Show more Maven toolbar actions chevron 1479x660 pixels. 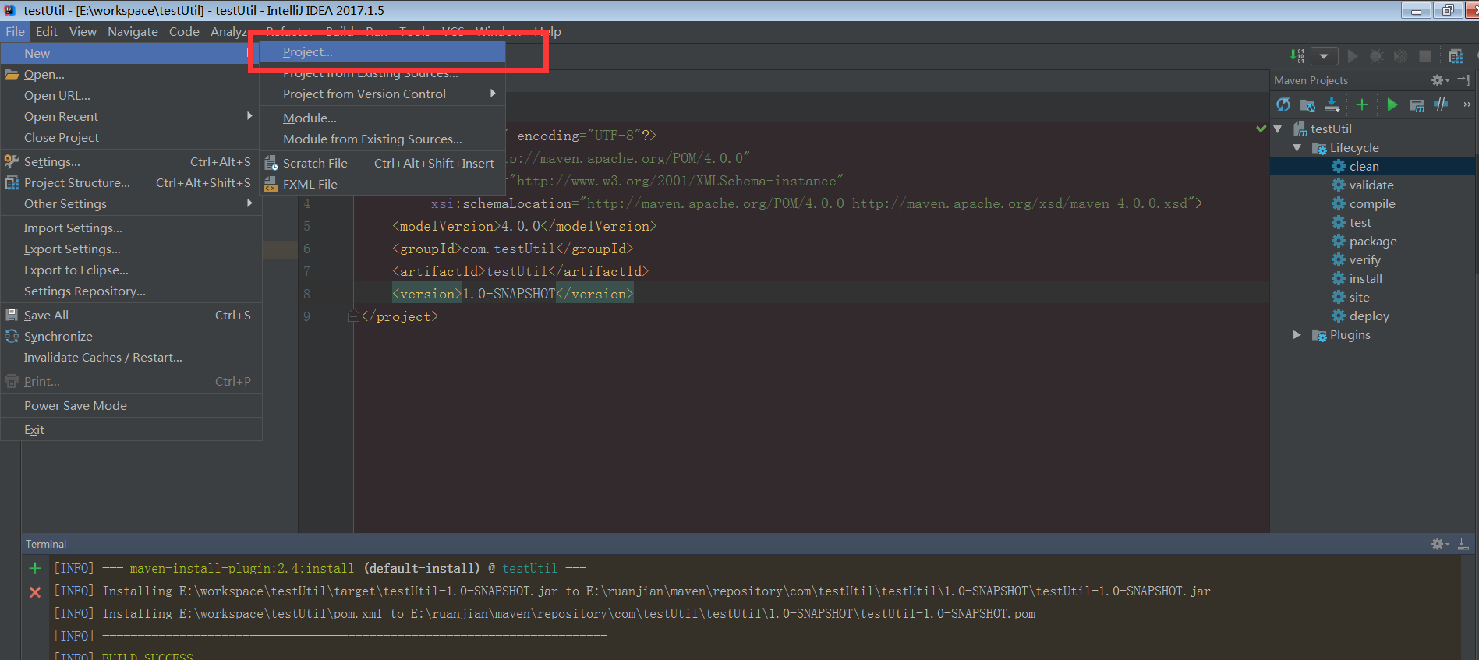coord(1467,104)
